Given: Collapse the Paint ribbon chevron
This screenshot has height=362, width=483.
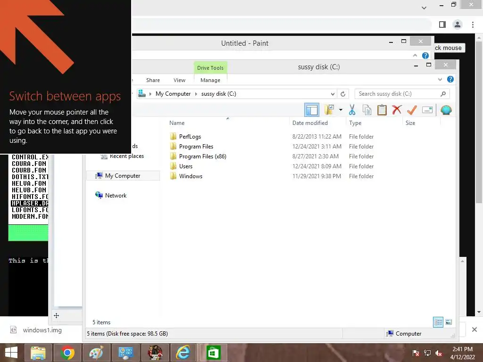Looking at the screenshot, I should coord(415,56).
